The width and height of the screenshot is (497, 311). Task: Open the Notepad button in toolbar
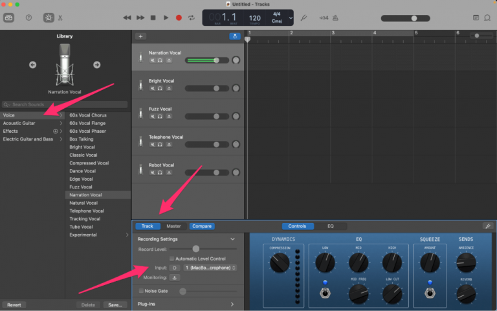(x=476, y=17)
